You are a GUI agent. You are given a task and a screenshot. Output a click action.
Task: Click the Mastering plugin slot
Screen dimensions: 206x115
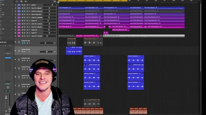tap(8, 58)
